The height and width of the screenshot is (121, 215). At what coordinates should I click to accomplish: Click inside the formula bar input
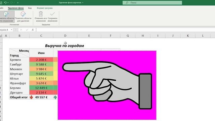tap(125, 30)
